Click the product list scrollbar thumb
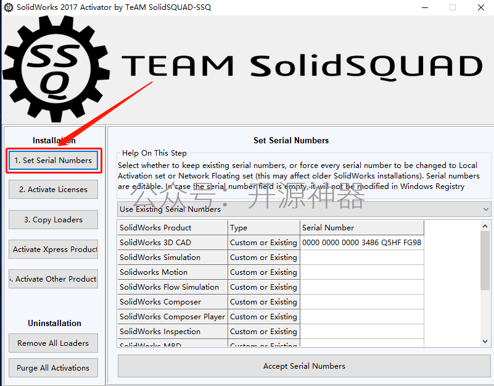494x386 pixels. click(485, 261)
